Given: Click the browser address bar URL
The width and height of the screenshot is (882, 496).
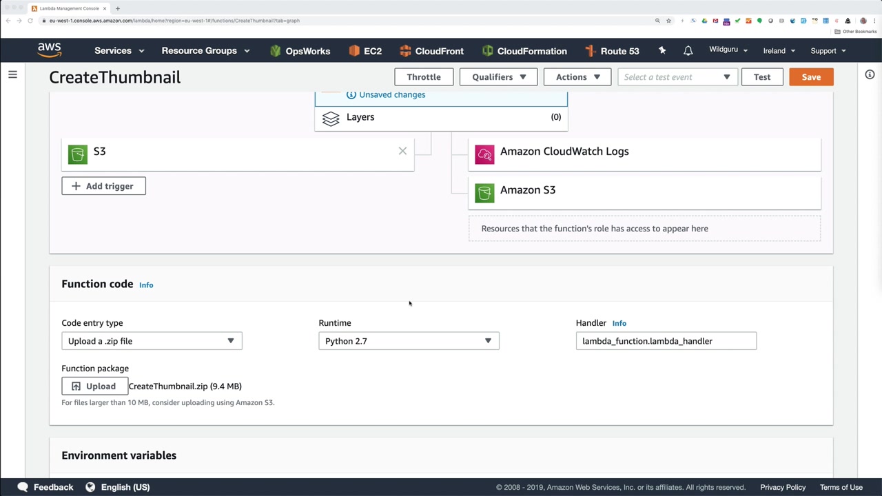Looking at the screenshot, I should point(174,21).
